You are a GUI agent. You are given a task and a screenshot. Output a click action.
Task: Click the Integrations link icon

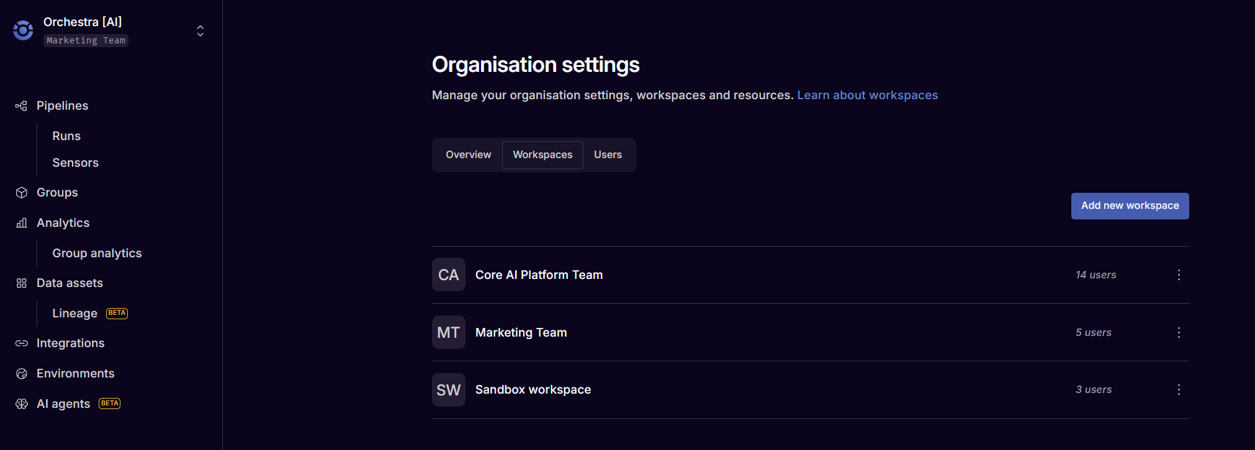tap(22, 343)
